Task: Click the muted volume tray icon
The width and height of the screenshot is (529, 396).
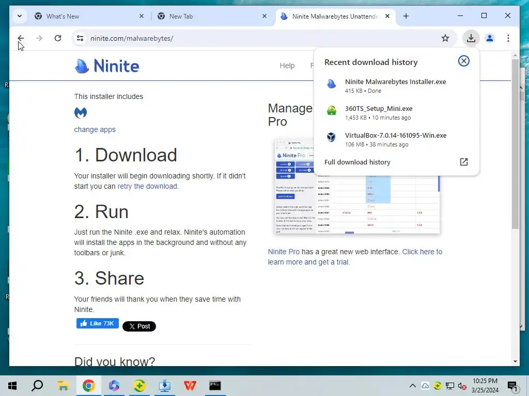Action: click(x=462, y=386)
